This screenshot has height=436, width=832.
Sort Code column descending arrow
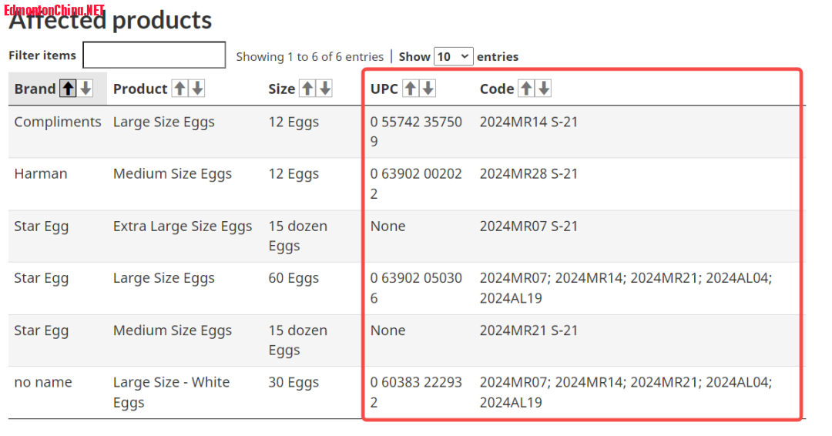click(544, 88)
